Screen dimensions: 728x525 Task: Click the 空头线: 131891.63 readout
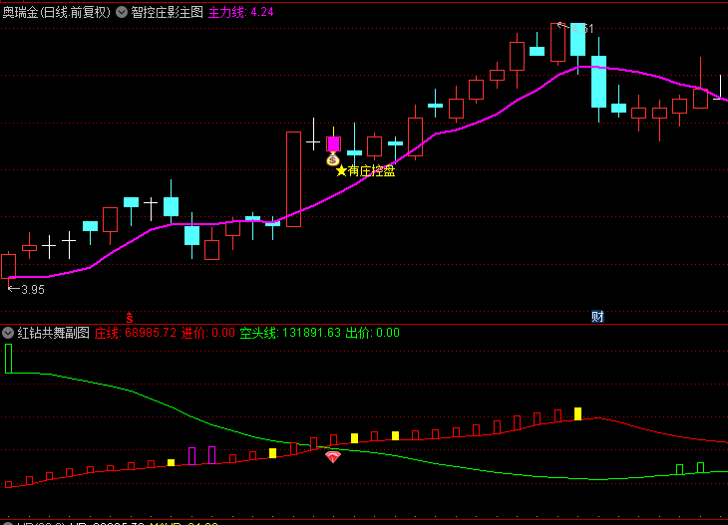click(x=290, y=333)
